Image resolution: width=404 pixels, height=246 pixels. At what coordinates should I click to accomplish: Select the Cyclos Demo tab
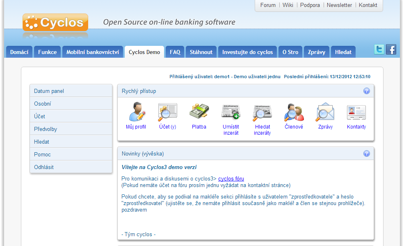144,52
